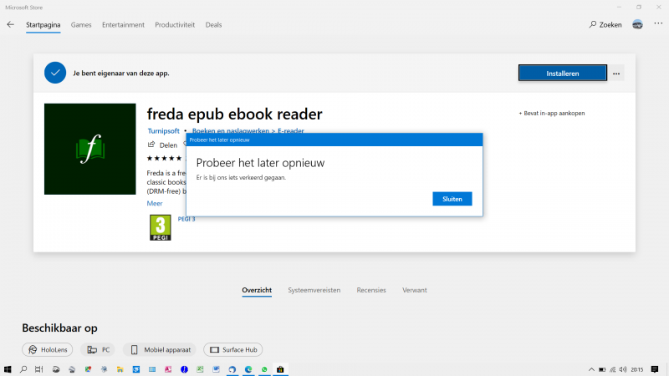Click Sluiten in the error dialog
Viewport: 669px width, 376px height.
pyautogui.click(x=452, y=199)
